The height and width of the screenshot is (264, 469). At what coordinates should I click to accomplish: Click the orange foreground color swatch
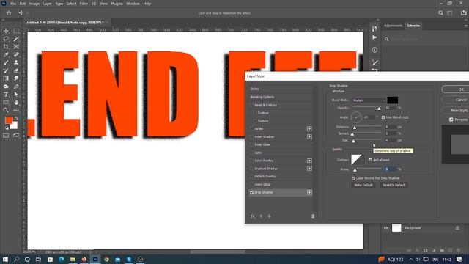(x=9, y=120)
